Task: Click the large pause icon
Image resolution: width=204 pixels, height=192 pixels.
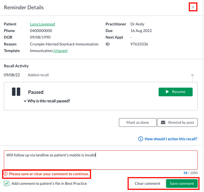Action: [16, 92]
